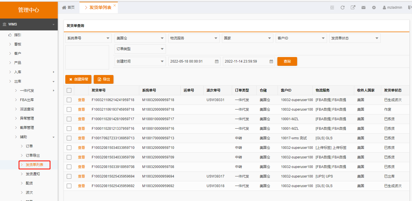Open the 订单类型 filter dropdown
412x201 pixels.
point(140,49)
